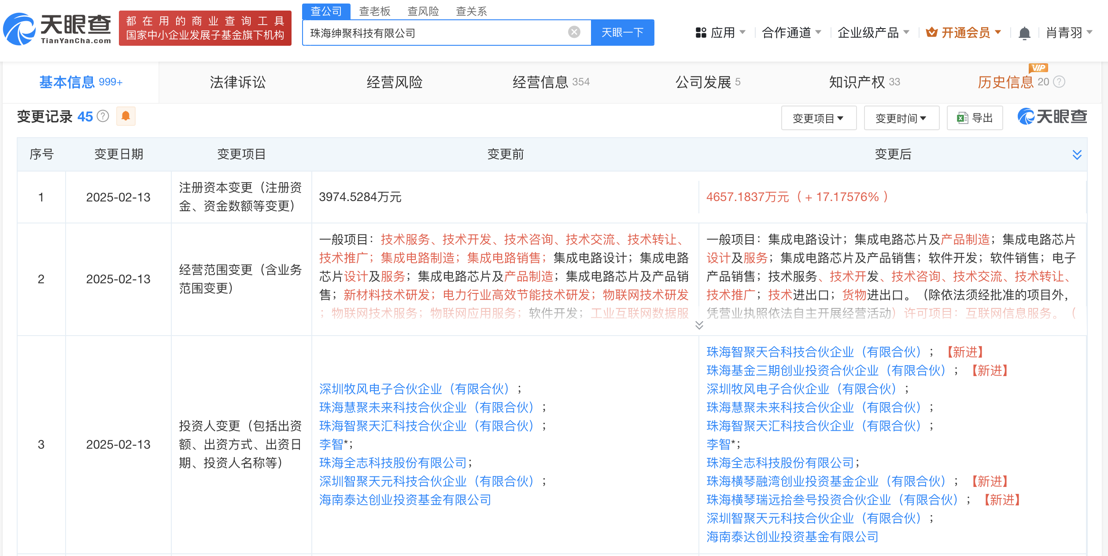Click the orange change-record alert bell
Image resolution: width=1108 pixels, height=556 pixels.
coord(126,116)
